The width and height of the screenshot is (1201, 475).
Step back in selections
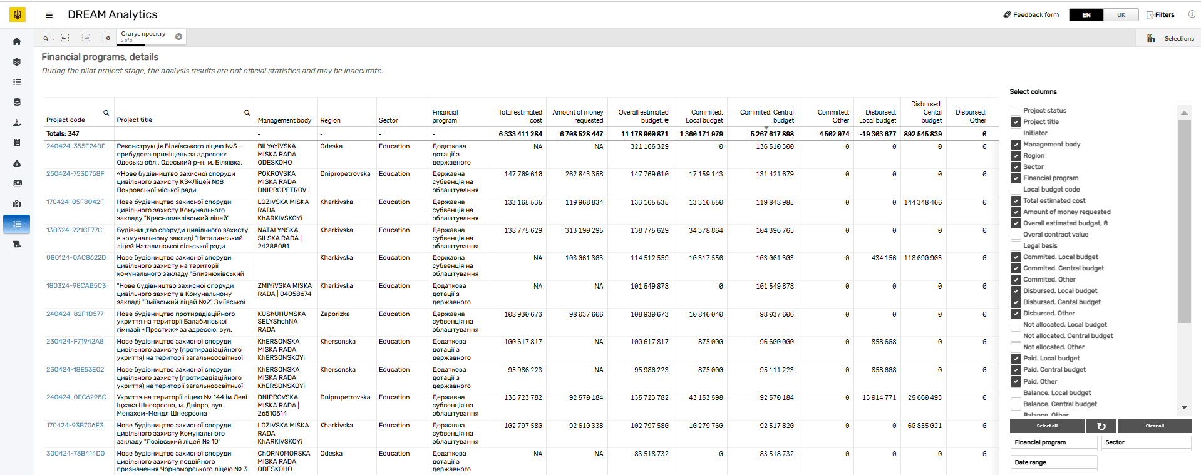coord(65,38)
